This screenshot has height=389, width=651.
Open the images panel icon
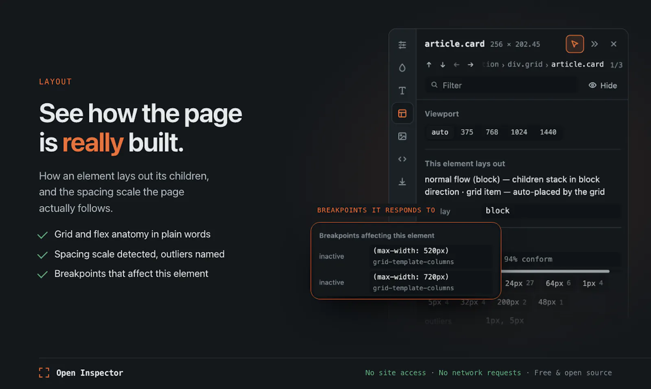(x=402, y=136)
